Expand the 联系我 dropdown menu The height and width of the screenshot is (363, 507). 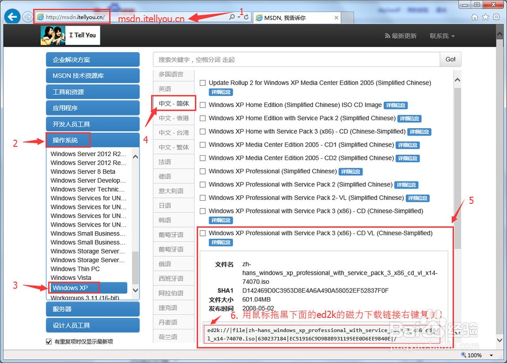(x=442, y=36)
